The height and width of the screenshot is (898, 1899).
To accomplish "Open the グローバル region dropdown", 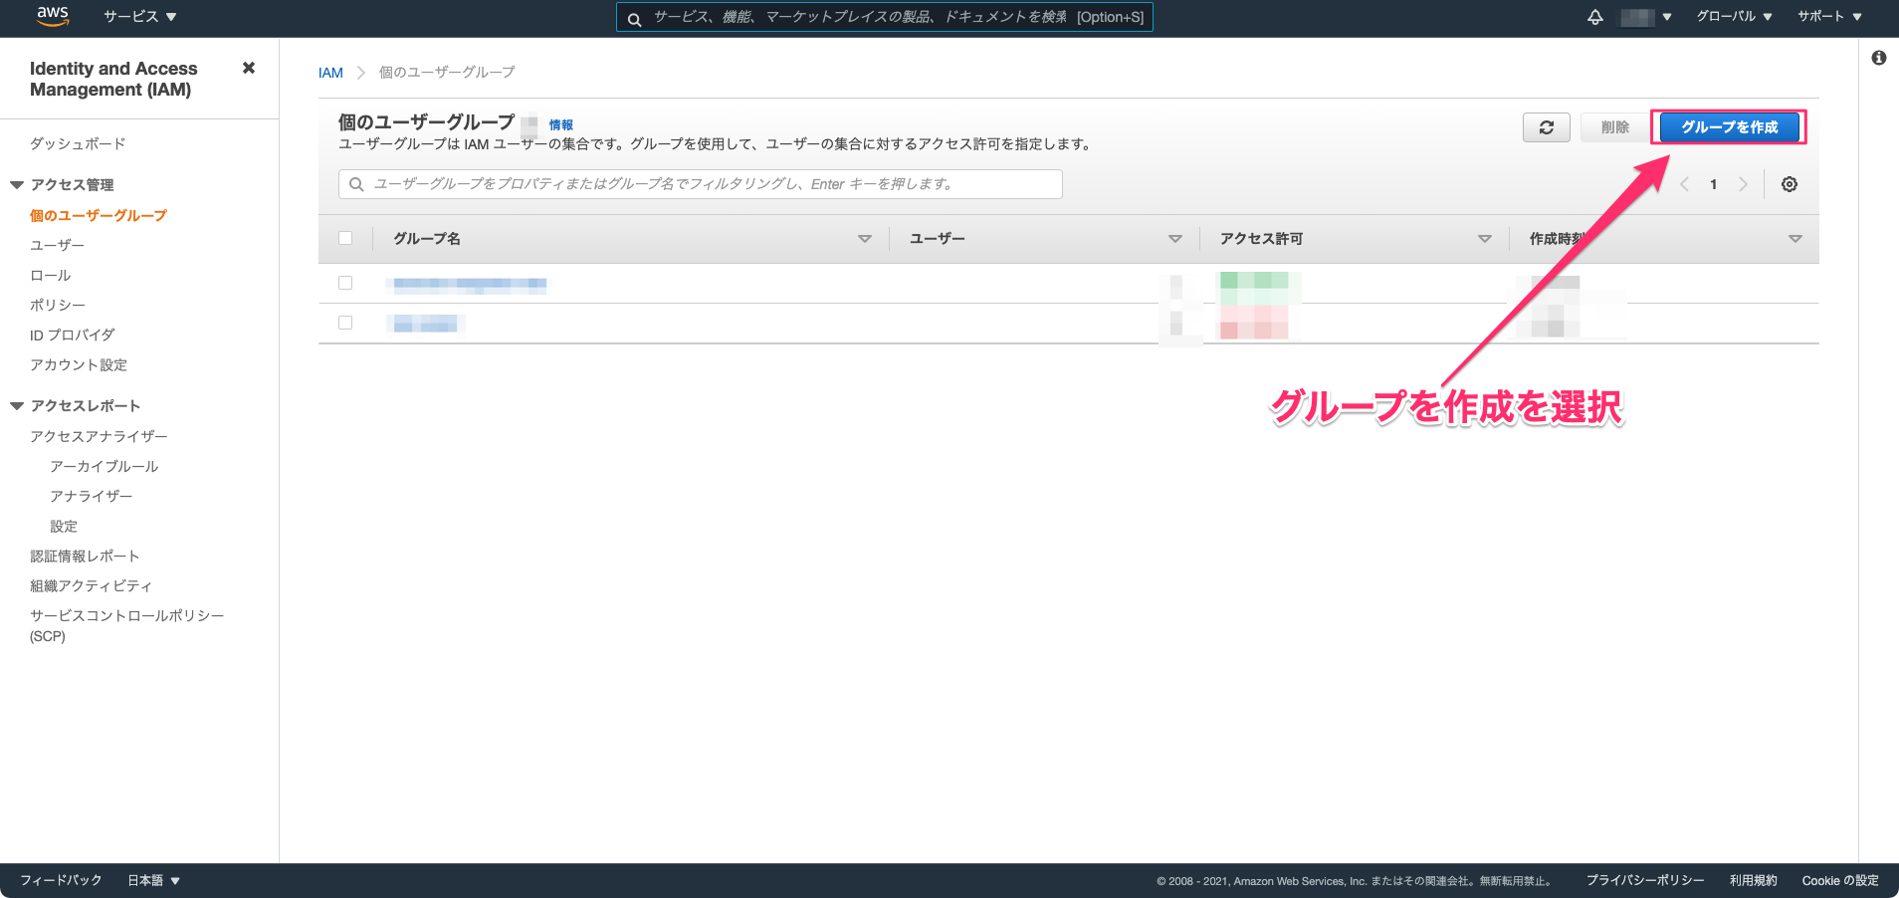I will click(1735, 17).
